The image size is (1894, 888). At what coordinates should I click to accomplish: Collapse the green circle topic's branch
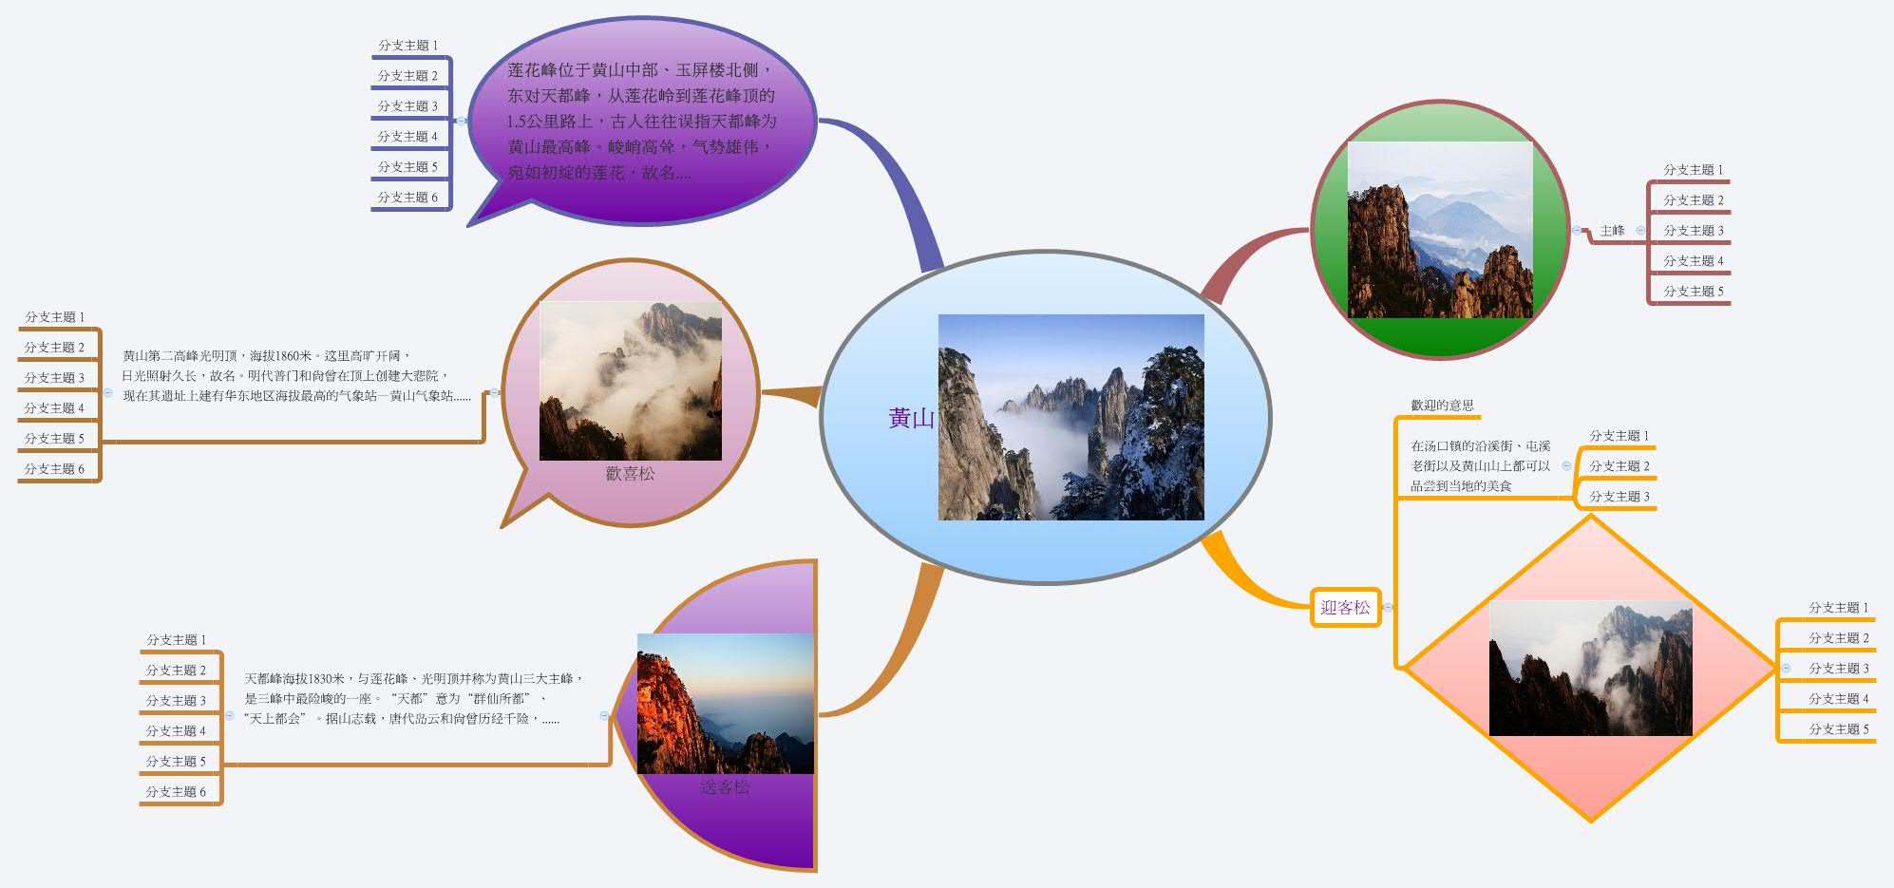[1577, 230]
